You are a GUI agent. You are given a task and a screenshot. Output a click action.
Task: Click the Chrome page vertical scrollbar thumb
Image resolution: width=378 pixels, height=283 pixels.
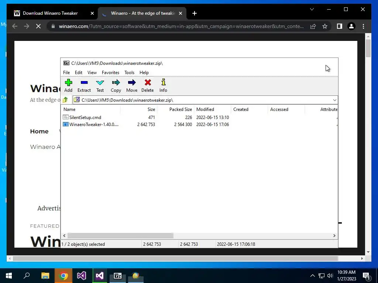click(368, 48)
